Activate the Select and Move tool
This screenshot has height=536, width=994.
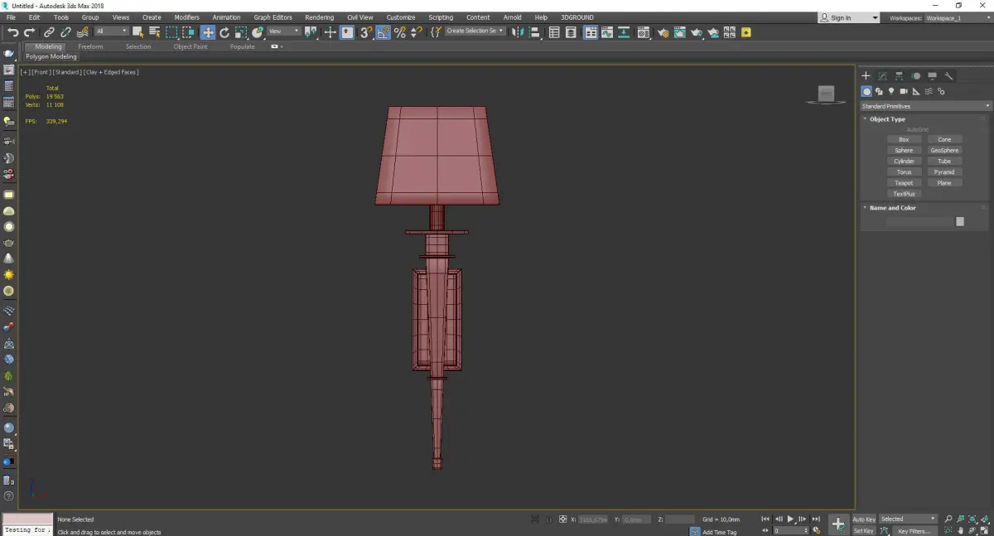tap(208, 32)
